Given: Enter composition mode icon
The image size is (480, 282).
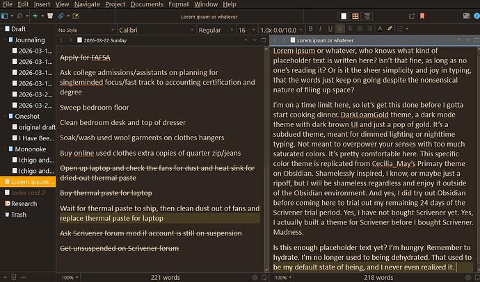Looking at the screenshot, I should click(466, 16).
